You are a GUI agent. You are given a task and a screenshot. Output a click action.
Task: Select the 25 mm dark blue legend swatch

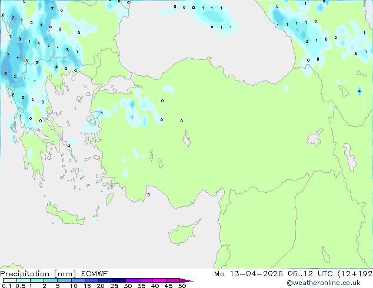tap(119, 280)
